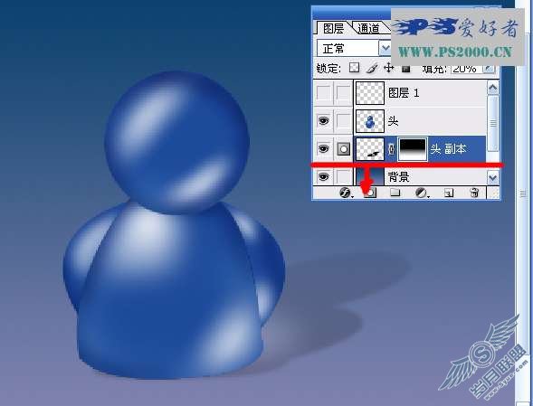Select the 头 副本 gradient mask thumbnail
533x406 pixels.
[413, 149]
